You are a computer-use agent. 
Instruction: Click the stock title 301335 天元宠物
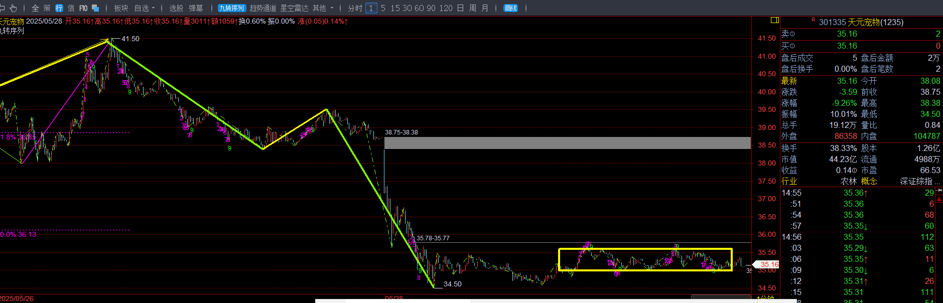(861, 22)
